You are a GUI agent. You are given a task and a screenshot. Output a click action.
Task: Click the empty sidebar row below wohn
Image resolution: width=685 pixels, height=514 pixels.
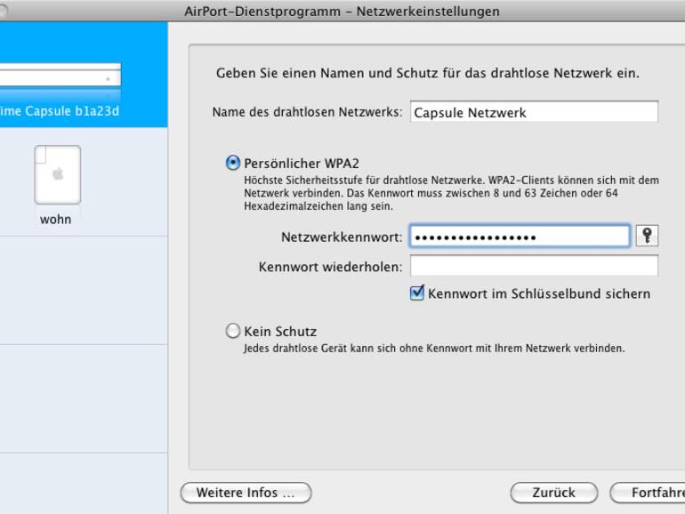pos(84,290)
